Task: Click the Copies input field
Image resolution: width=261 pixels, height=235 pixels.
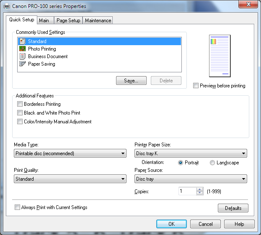Action: pyautogui.click(x=187, y=191)
